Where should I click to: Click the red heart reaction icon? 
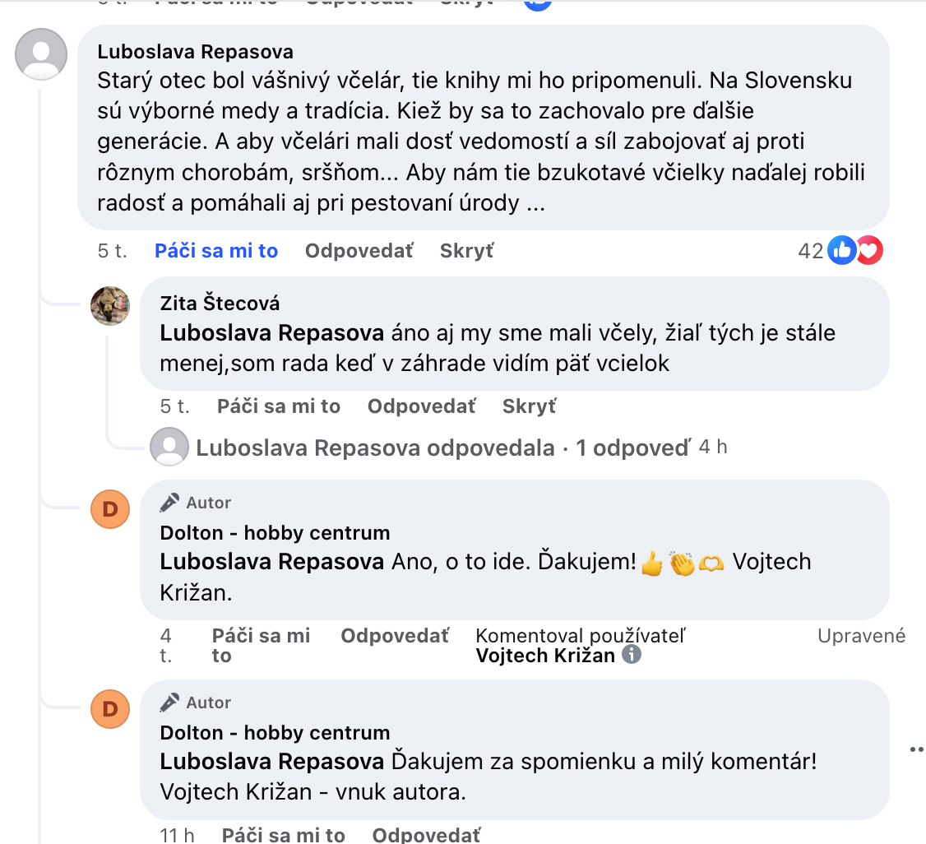[x=868, y=250]
